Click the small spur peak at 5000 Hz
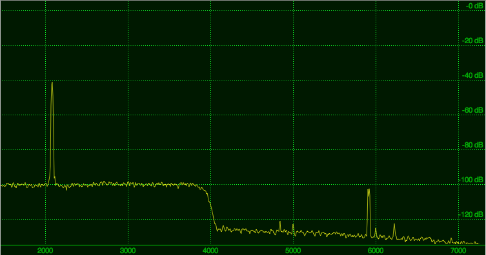Screen dimensions: 486x255 [293, 225]
